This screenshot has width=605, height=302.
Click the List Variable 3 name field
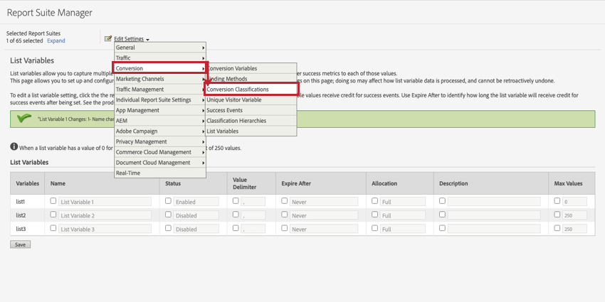click(105, 230)
